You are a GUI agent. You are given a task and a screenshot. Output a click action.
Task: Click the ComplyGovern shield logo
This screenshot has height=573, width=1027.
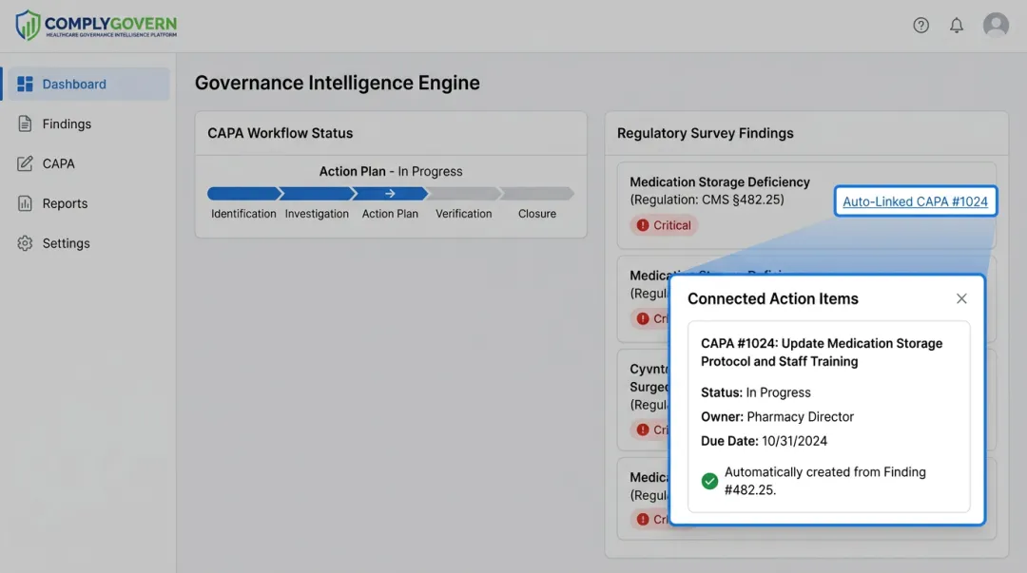29,26
